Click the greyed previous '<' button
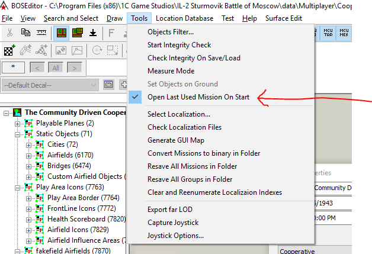 [37, 68]
